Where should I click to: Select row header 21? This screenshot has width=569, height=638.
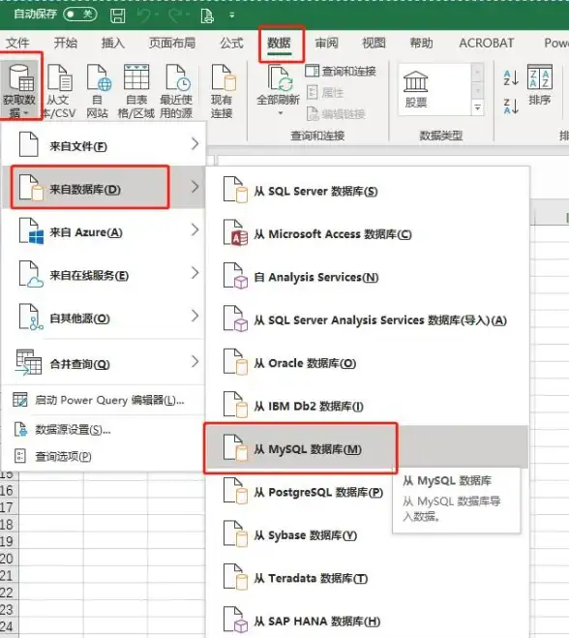8,576
